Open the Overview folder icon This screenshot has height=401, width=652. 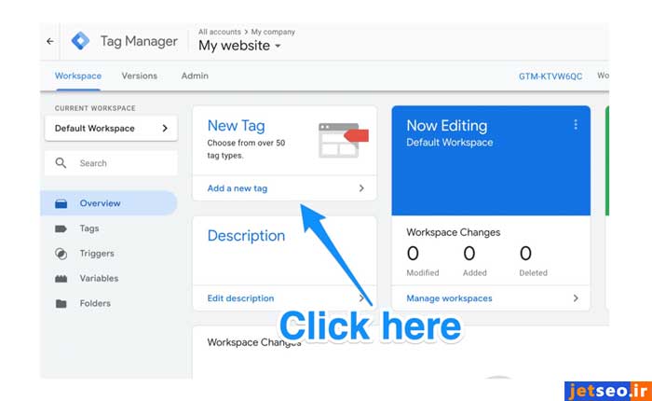pos(61,203)
